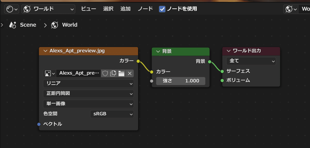
Task: Collapse the ワールド出力 node
Action: coord(229,51)
